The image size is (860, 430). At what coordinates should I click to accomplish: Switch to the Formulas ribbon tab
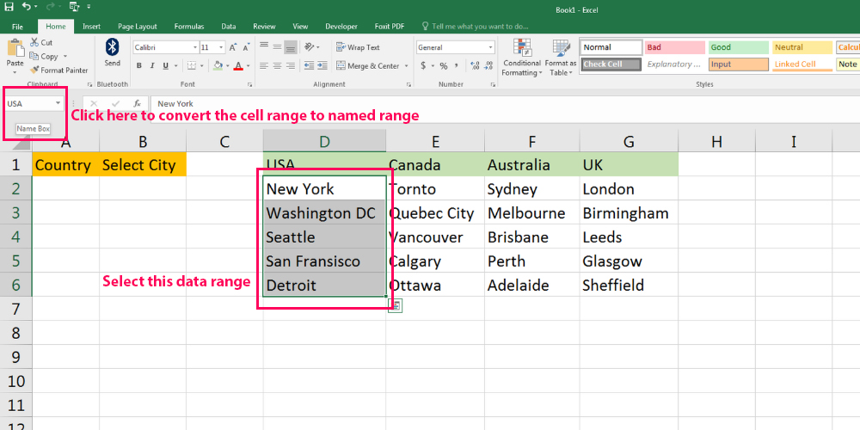pos(189,27)
